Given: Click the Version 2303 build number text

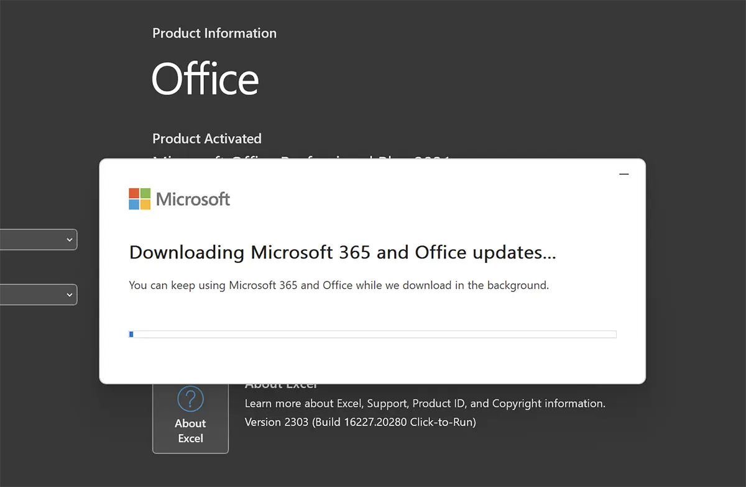Looking at the screenshot, I should point(361,422).
